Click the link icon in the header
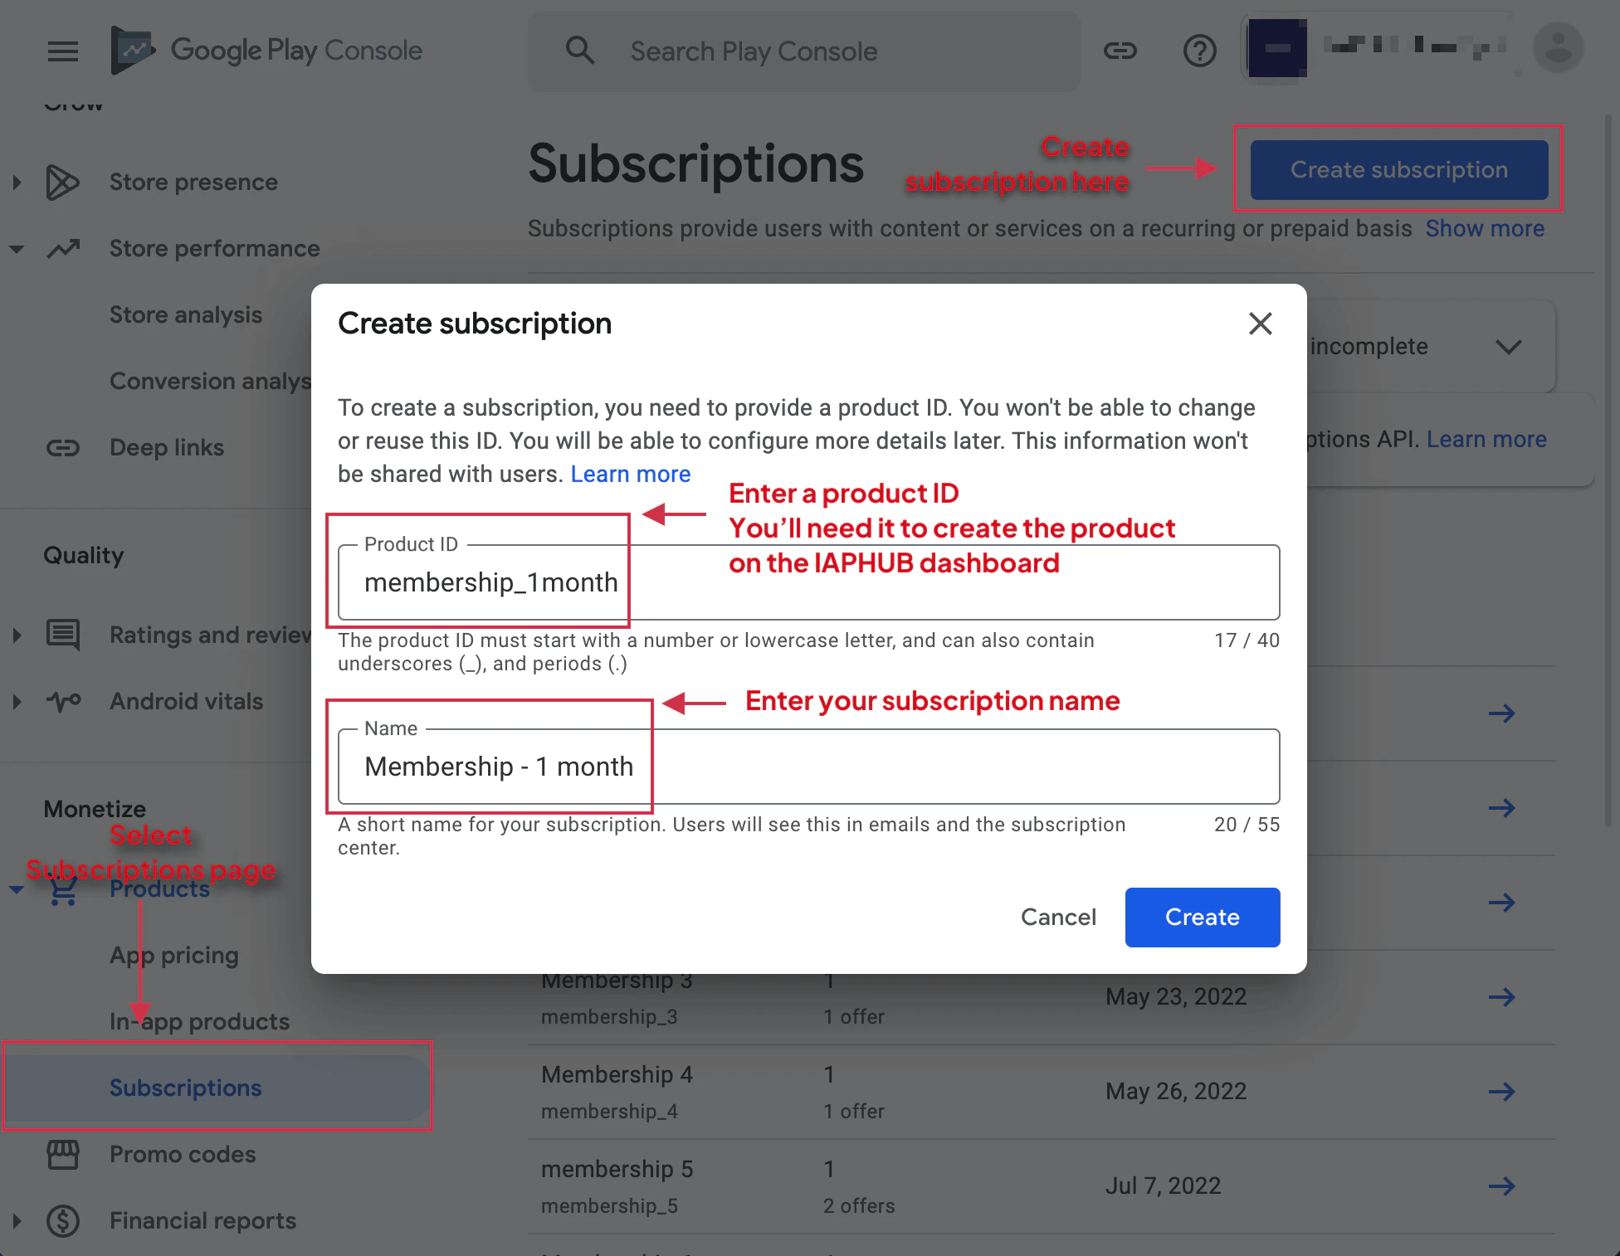This screenshot has width=1620, height=1256. point(1121,51)
